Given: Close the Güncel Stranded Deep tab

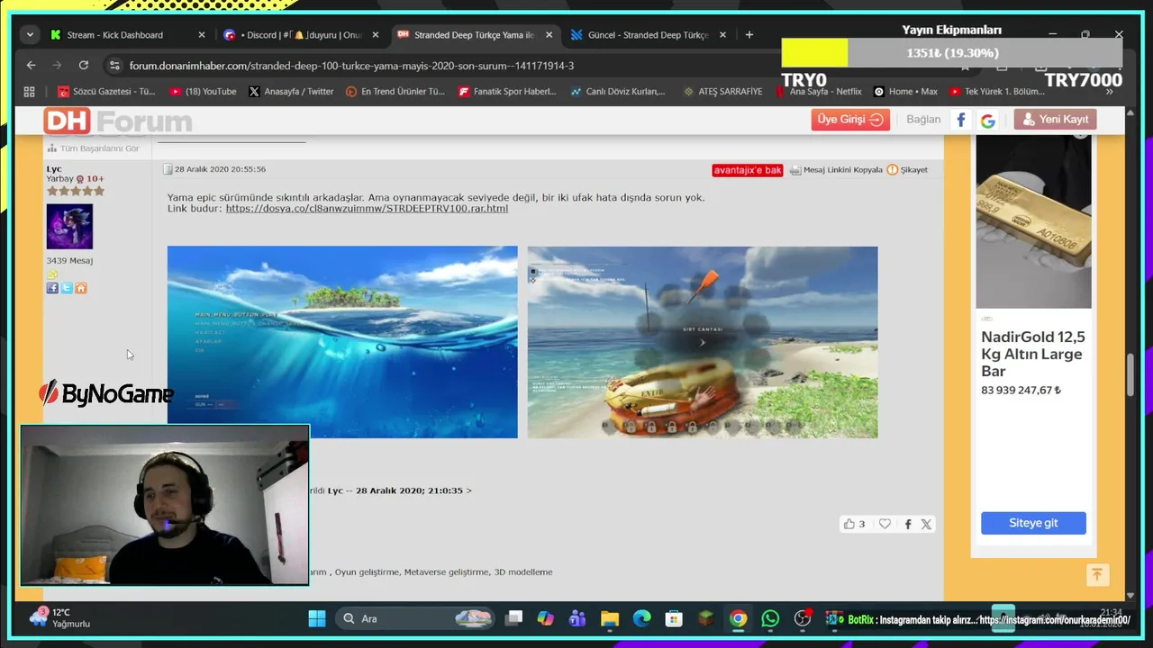Looking at the screenshot, I should pos(722,35).
